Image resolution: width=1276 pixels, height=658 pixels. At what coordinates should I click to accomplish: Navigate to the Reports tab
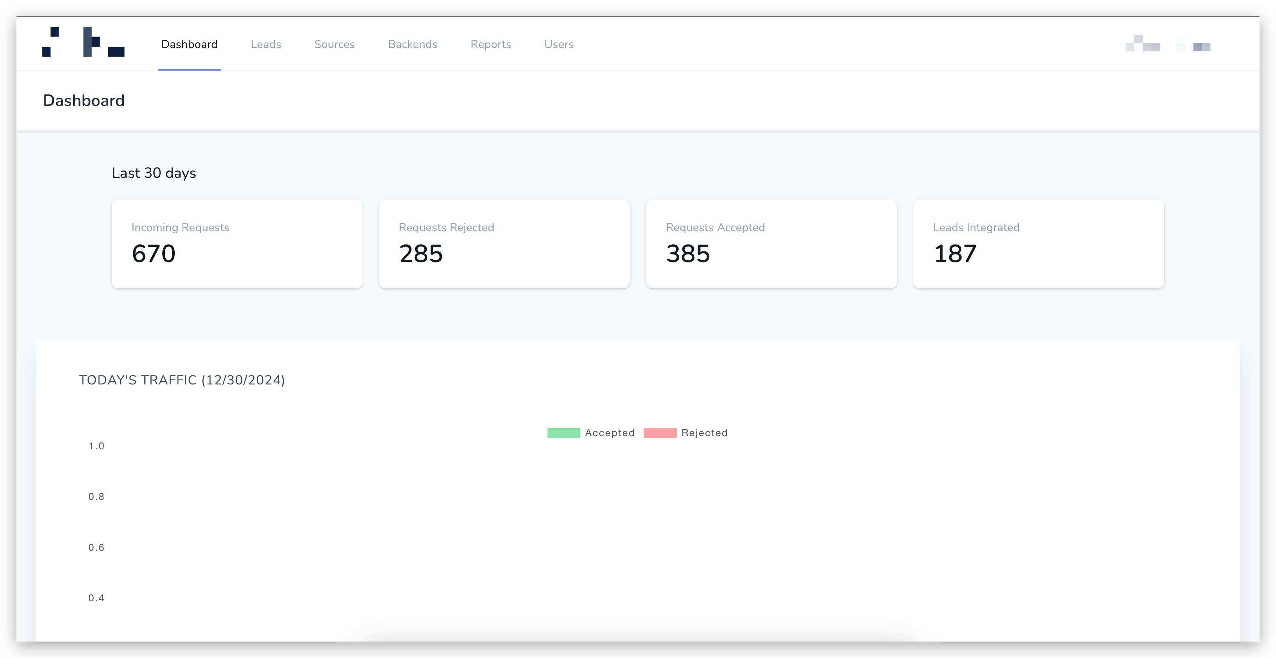coord(490,44)
